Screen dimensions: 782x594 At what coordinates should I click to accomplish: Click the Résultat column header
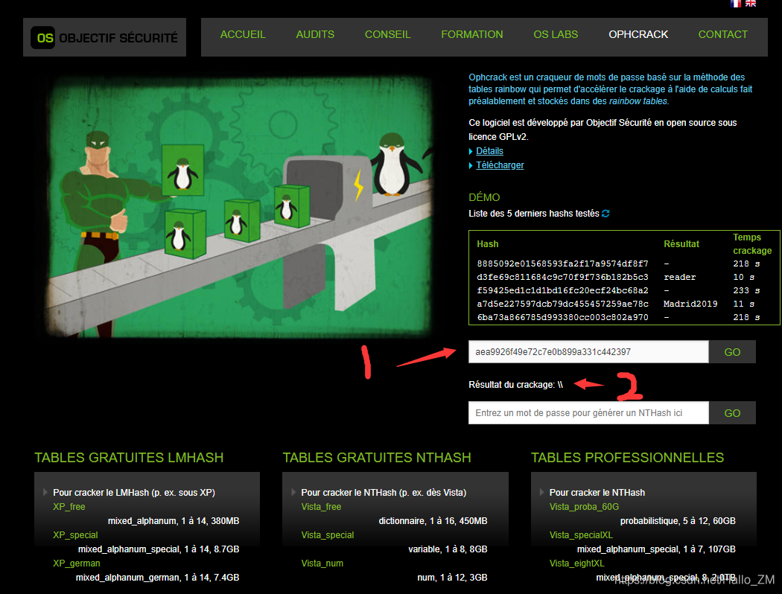click(681, 243)
